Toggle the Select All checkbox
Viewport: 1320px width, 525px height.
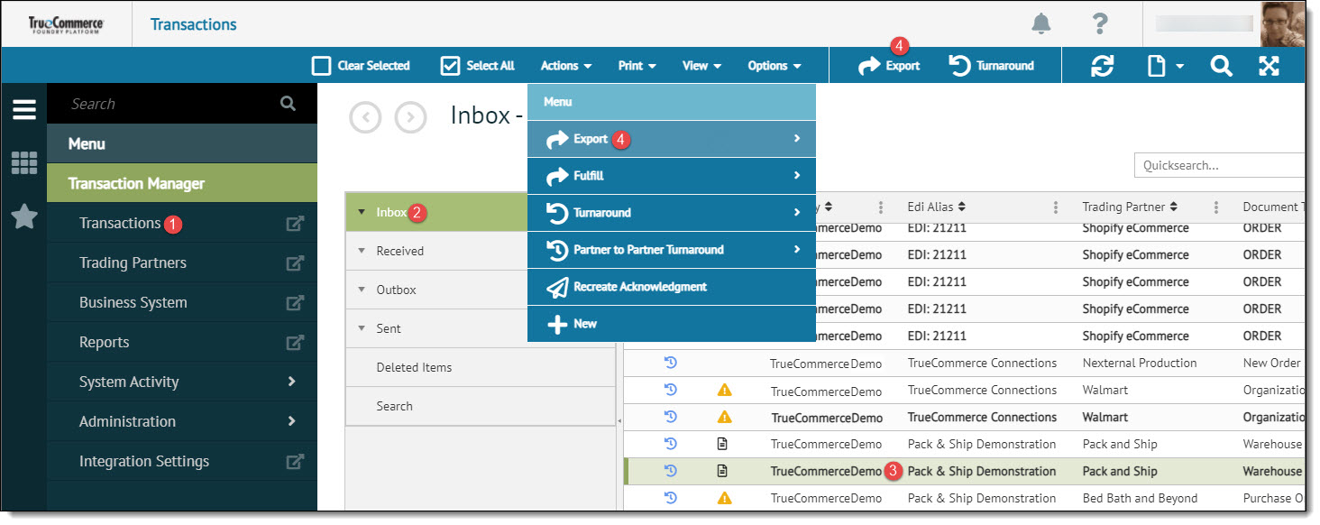[x=451, y=66]
